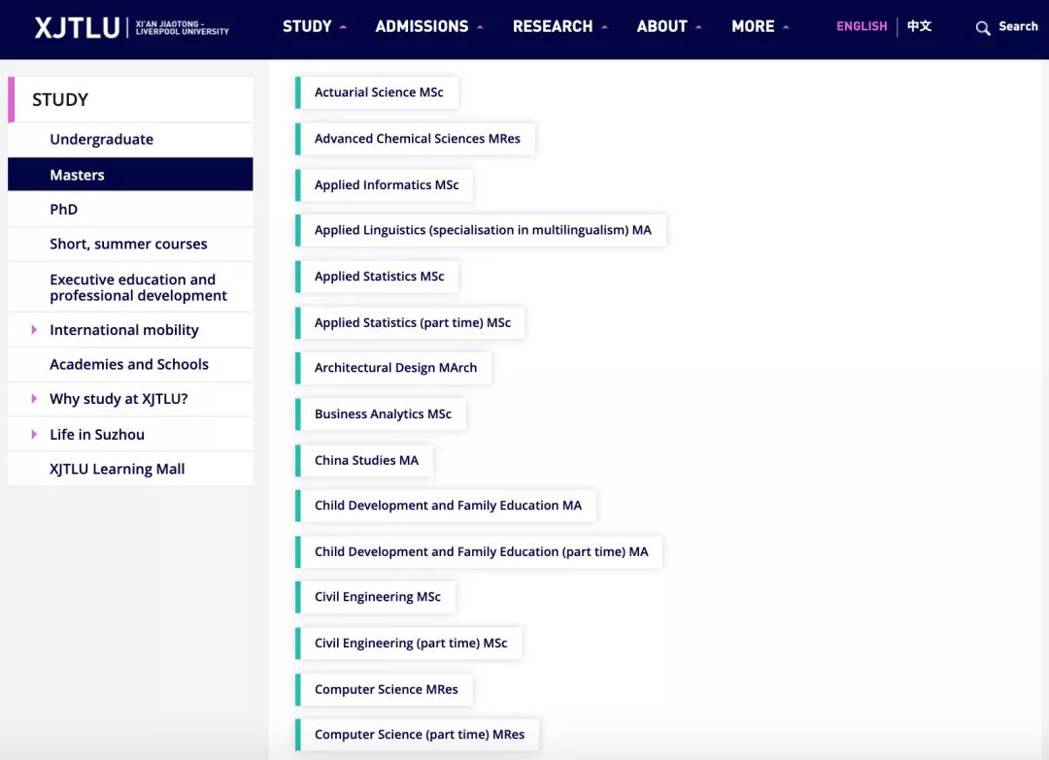Open Civil Engineering (part time) MSc
The image size is (1049, 760).
pyautogui.click(x=409, y=643)
